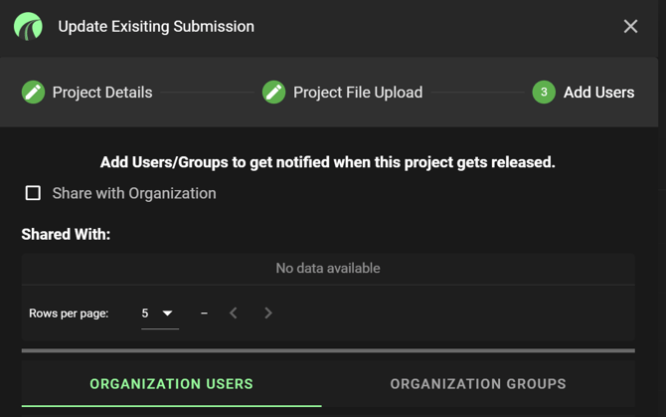This screenshot has width=666, height=417.
Task: Click the green leaf app logo
Action: (x=28, y=26)
